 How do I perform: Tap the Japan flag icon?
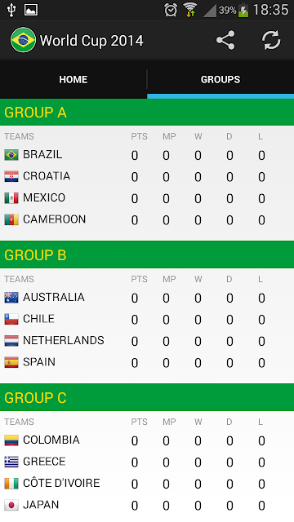tap(11, 506)
